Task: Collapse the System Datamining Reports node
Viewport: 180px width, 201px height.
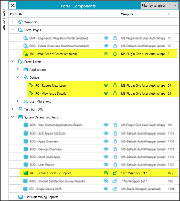Action: 13,117
